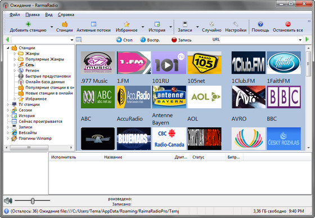Start recording with the Запись button

coord(181,40)
